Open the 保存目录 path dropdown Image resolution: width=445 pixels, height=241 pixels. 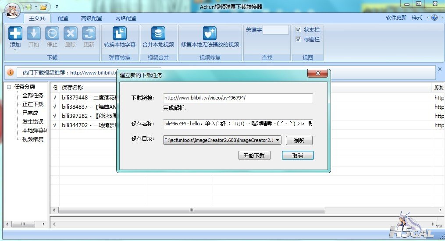(278, 140)
